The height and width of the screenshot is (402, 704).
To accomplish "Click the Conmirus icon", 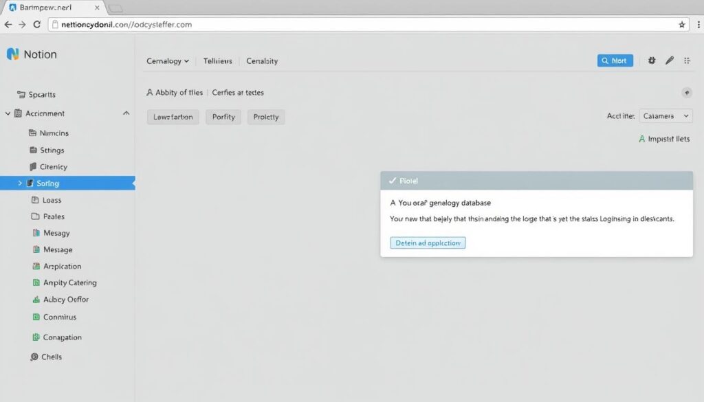I will pyautogui.click(x=36, y=317).
